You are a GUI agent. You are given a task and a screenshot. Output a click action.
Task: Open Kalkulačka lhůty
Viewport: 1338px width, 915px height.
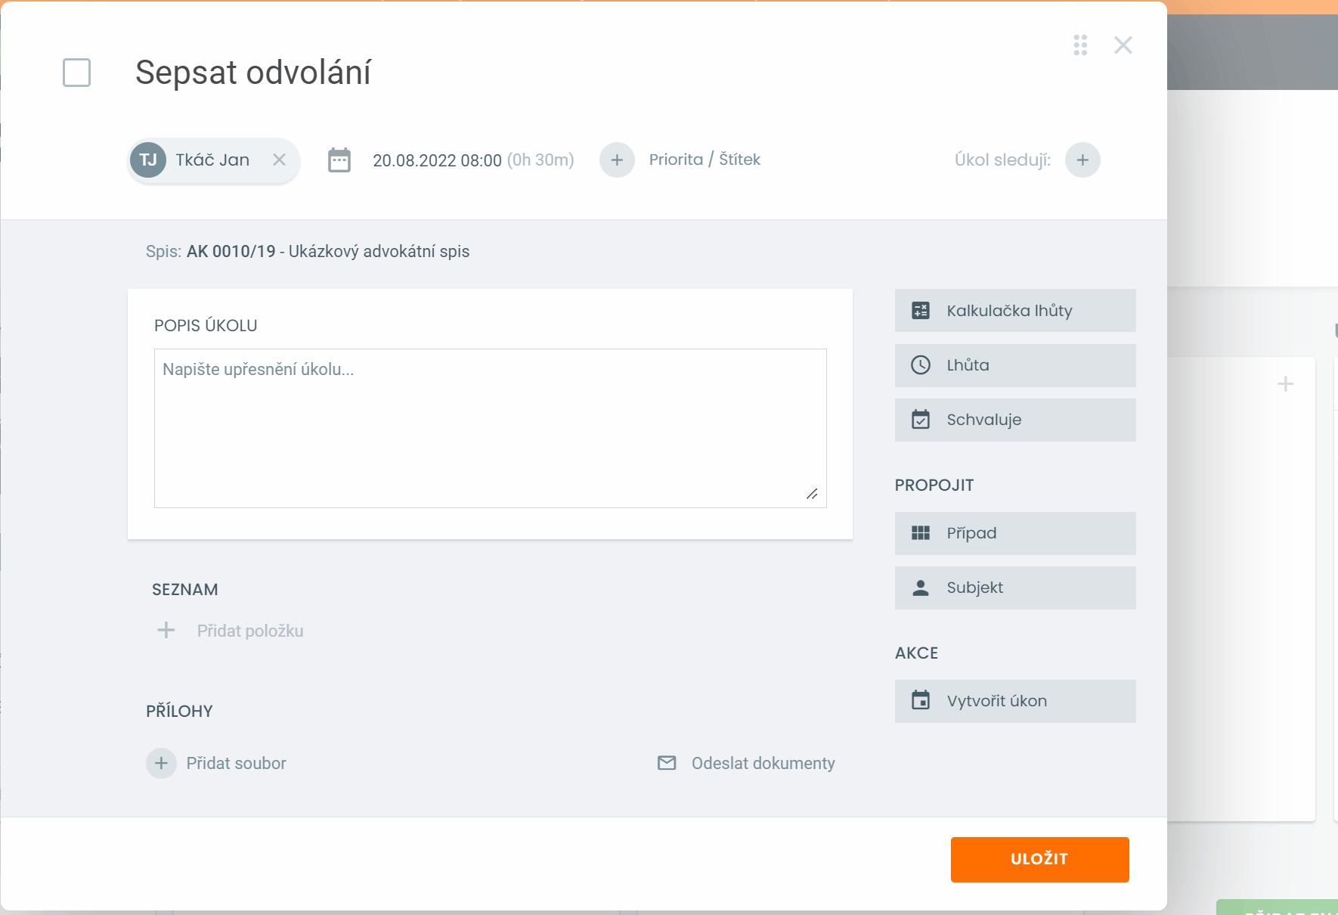coord(1014,311)
